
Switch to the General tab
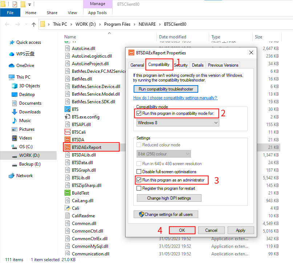pos(137,65)
